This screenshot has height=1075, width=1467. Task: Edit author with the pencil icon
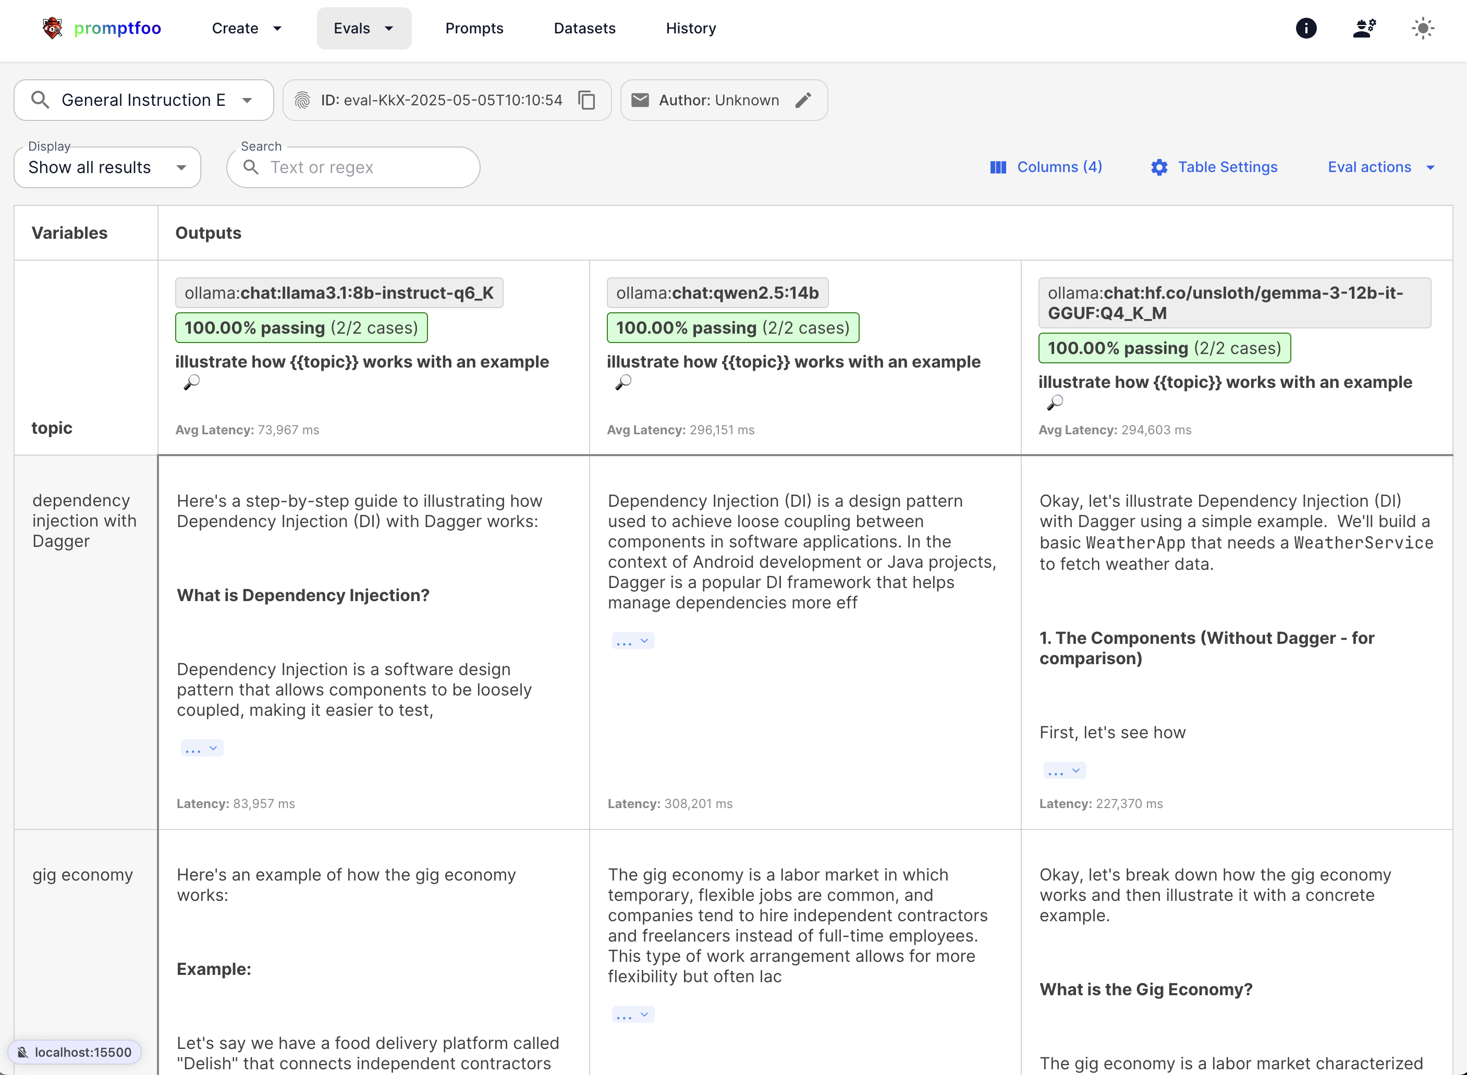(803, 100)
